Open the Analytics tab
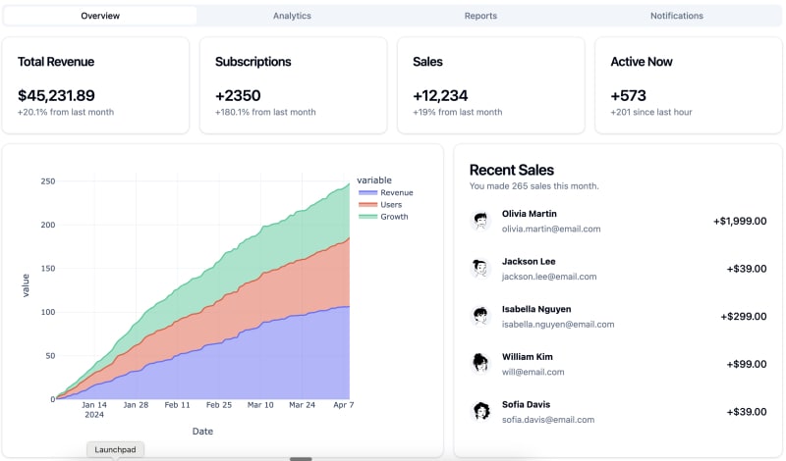786x461 pixels. [292, 16]
